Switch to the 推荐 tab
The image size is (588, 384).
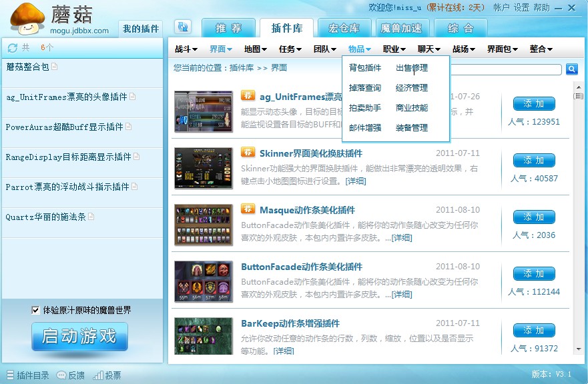coord(229,28)
